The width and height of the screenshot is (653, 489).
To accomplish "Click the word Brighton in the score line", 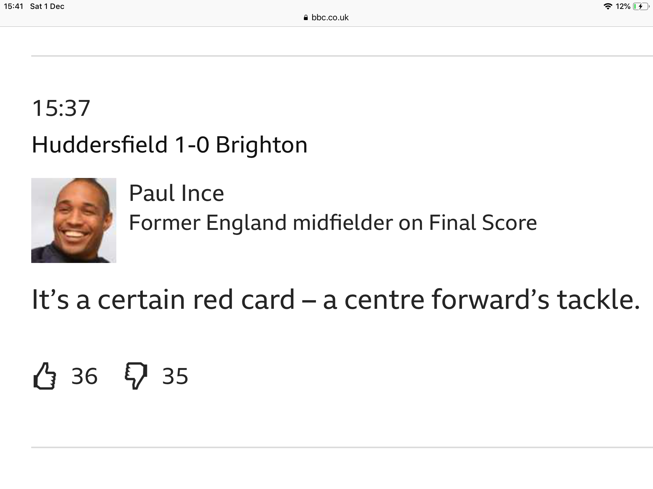I will click(262, 145).
